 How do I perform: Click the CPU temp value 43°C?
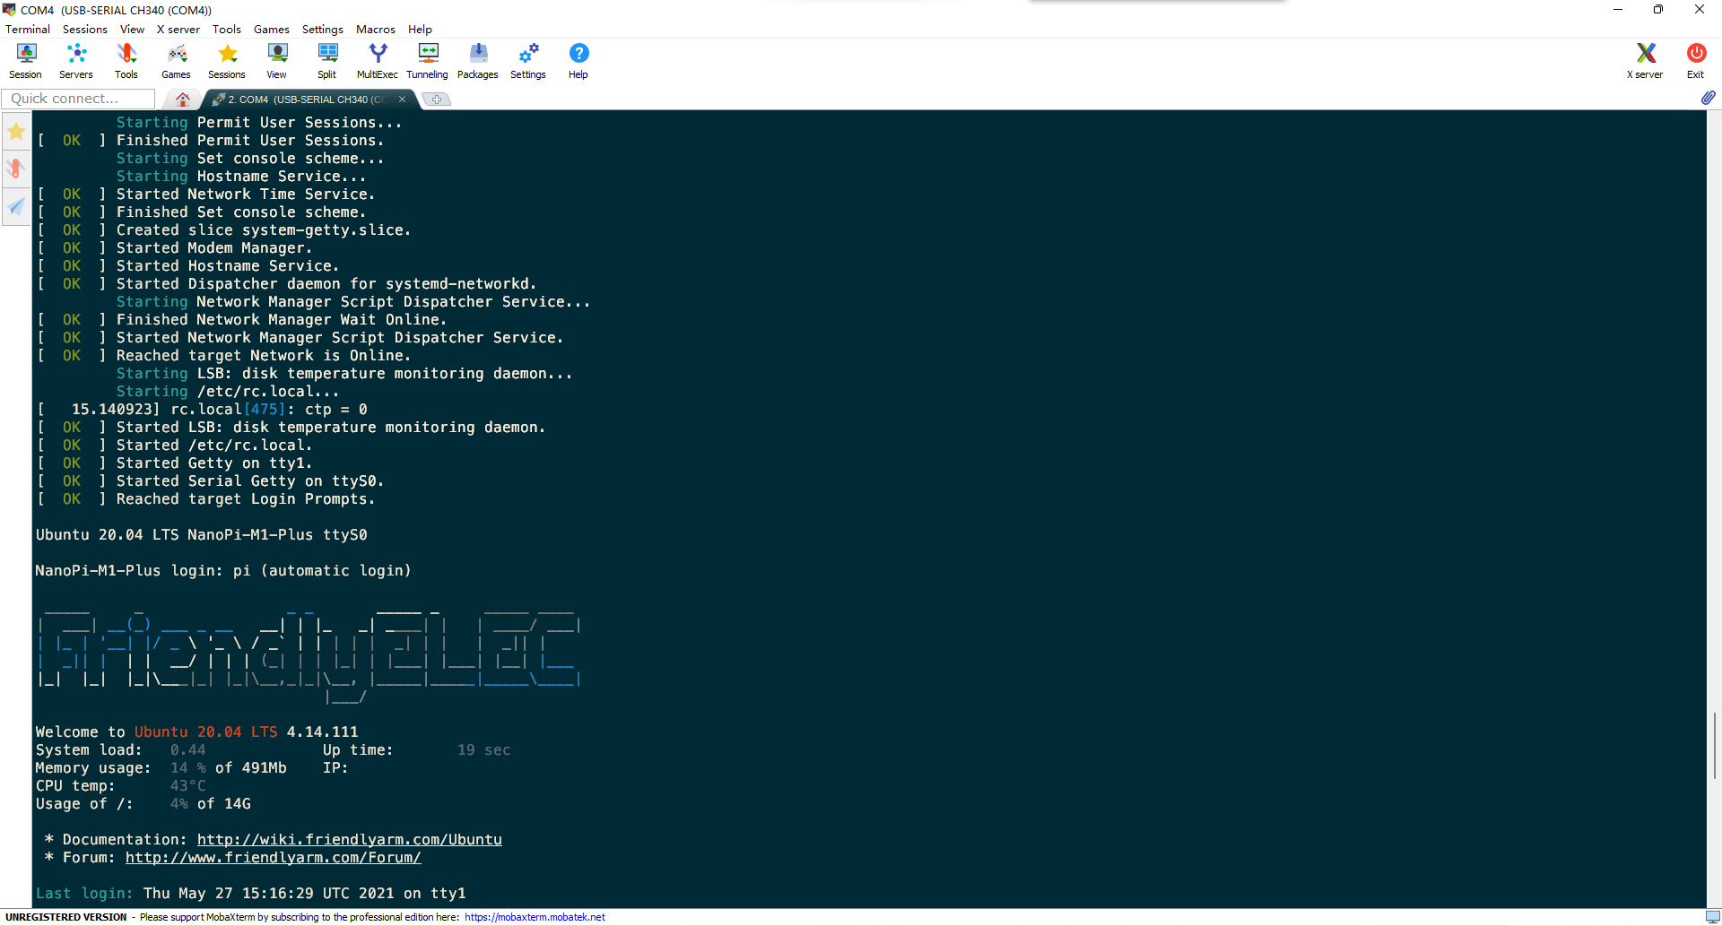[x=188, y=786]
